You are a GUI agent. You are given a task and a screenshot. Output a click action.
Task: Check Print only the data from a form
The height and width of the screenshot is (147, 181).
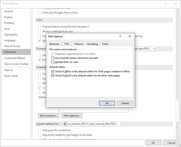(40, 13)
